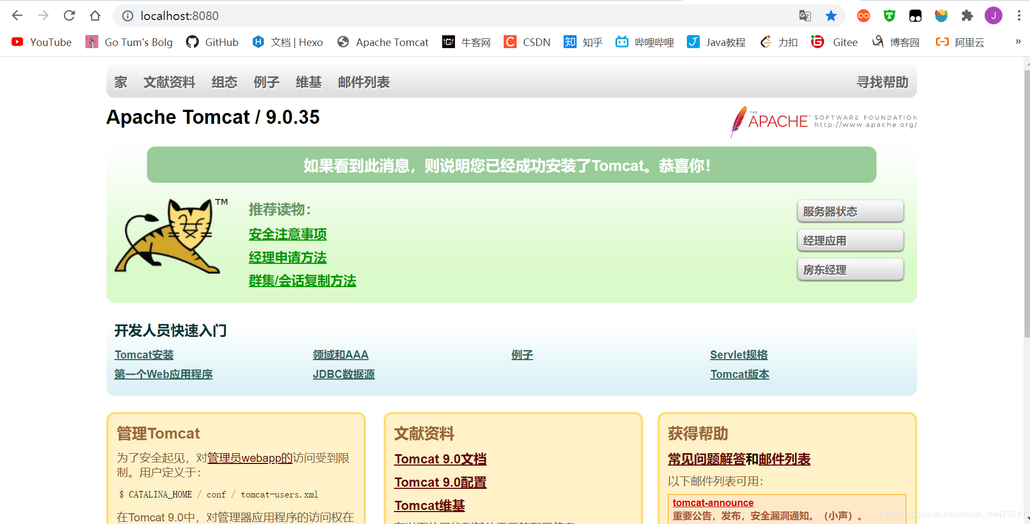Open the 例子 quick start link

coord(522,355)
